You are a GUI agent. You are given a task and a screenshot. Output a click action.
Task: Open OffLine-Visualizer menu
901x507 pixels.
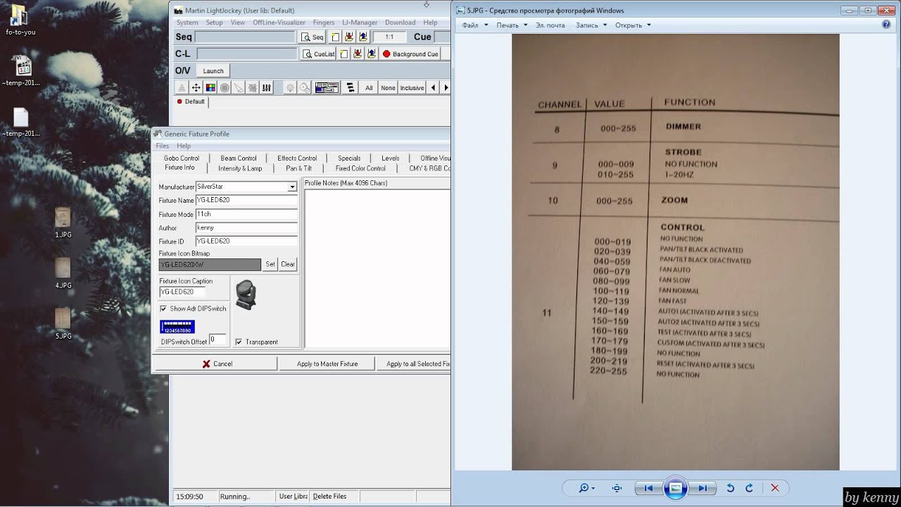279,23
